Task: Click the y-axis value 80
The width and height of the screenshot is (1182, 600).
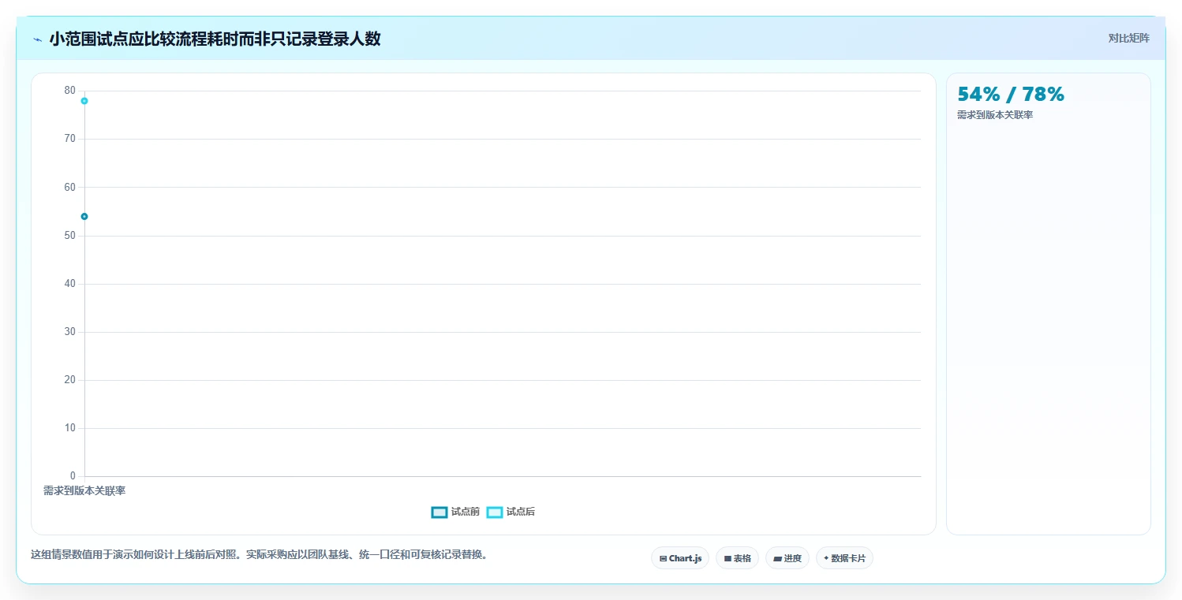Action: click(x=70, y=91)
